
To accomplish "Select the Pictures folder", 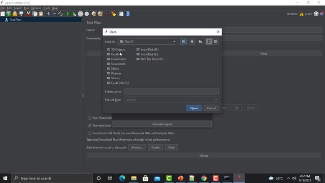I will (114, 73).
